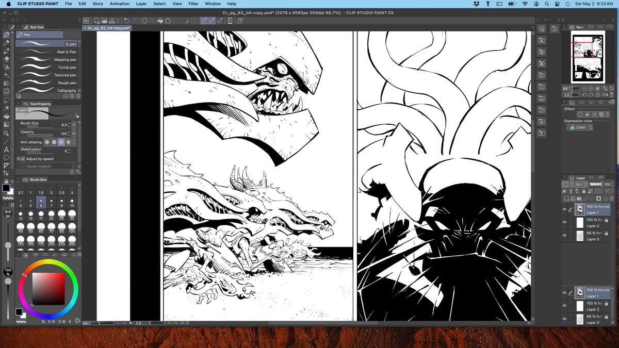The width and height of the screenshot is (619, 348).
Task: Click the Brush Size stepper arrows
Action: point(69,125)
